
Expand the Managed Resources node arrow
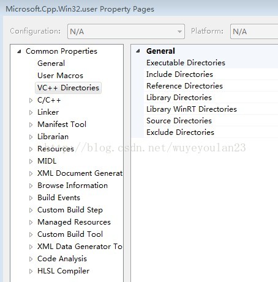pyautogui.click(x=31, y=222)
